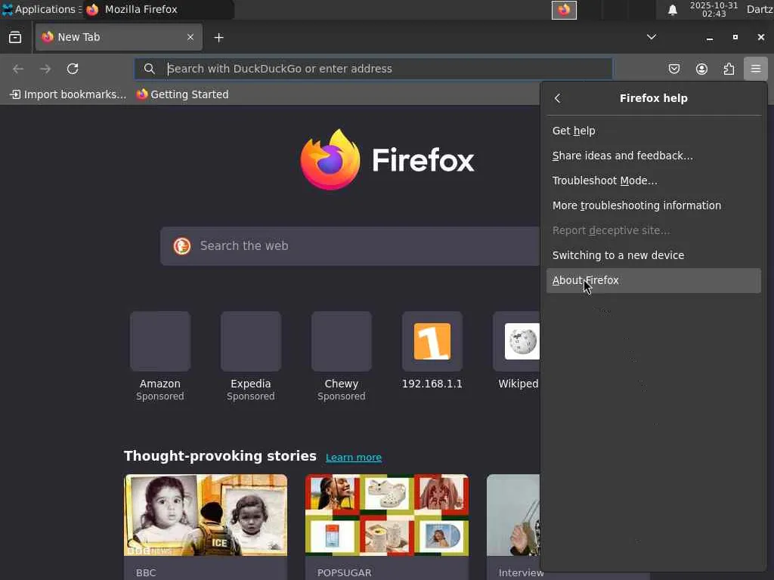This screenshot has width=774, height=580.
Task: Open the Applications menu in the top panel
Action: [x=41, y=9]
